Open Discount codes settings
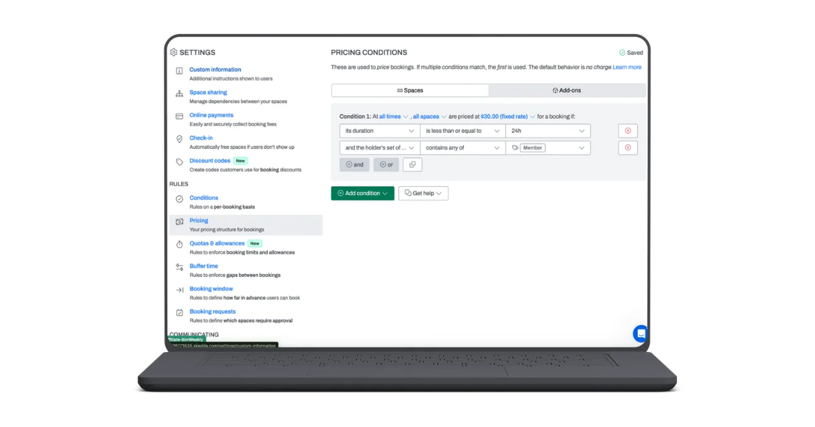Image resolution: width=815 pixels, height=427 pixels. click(x=210, y=161)
